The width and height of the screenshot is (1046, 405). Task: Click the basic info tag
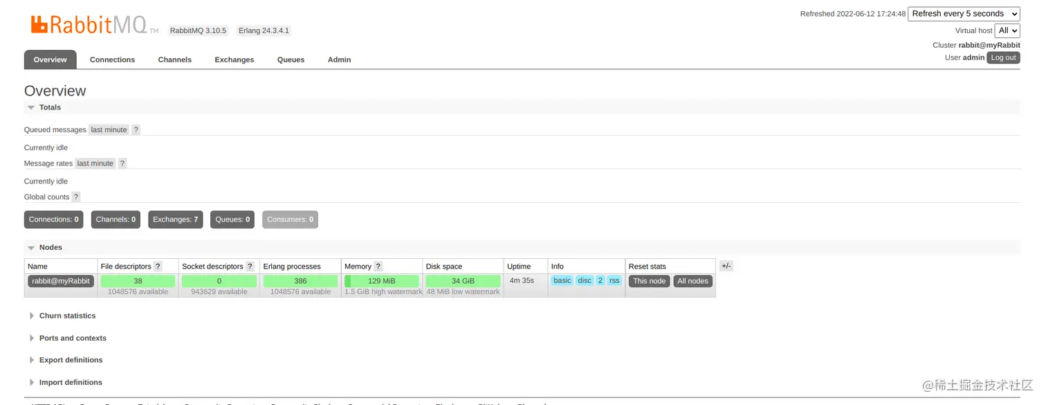click(x=562, y=280)
